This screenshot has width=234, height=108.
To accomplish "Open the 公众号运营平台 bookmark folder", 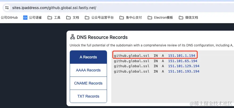I will click(99, 18).
